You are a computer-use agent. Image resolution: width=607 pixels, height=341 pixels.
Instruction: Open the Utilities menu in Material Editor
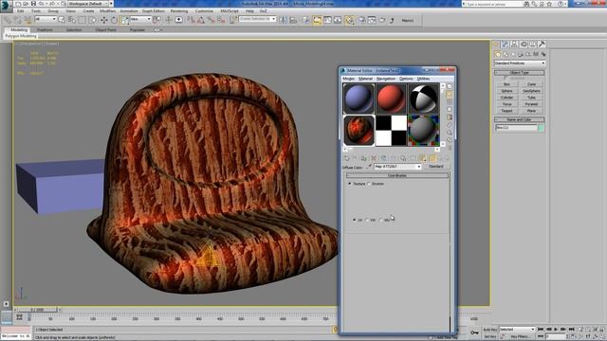423,79
